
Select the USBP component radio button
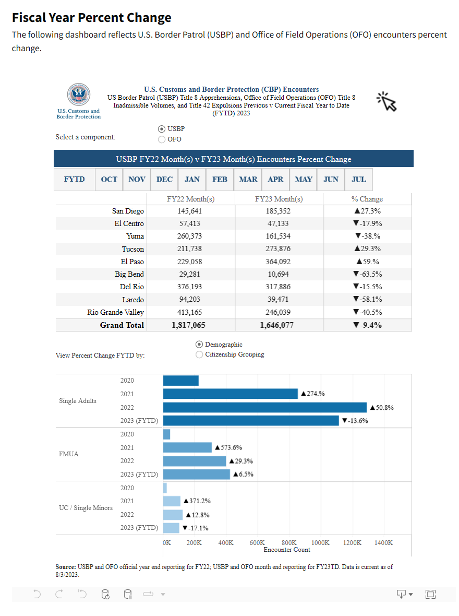coord(162,128)
